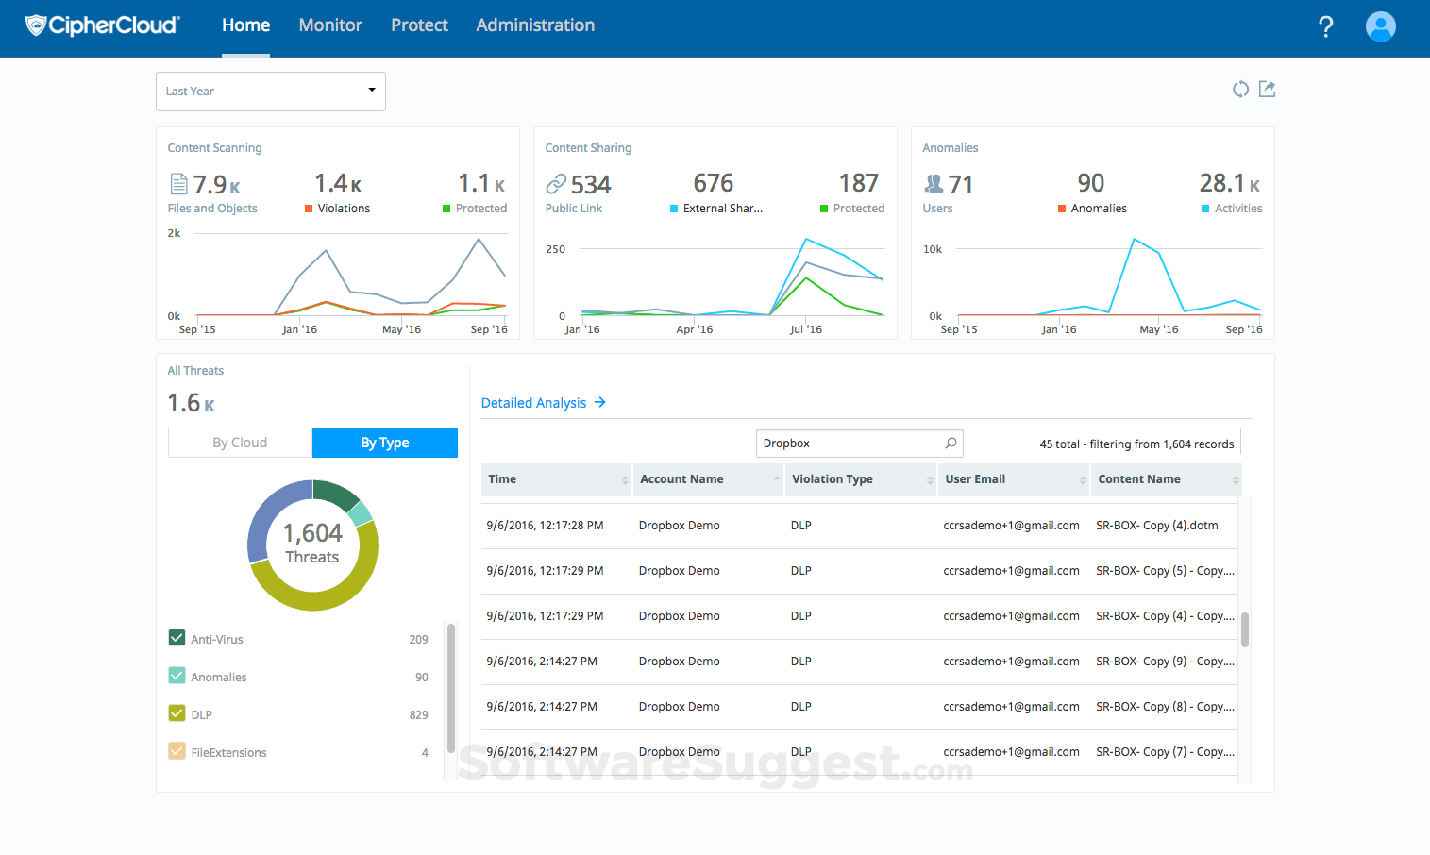1430x855 pixels.
Task: Click the search magnifier in the Dropbox filter
Action: (x=949, y=444)
